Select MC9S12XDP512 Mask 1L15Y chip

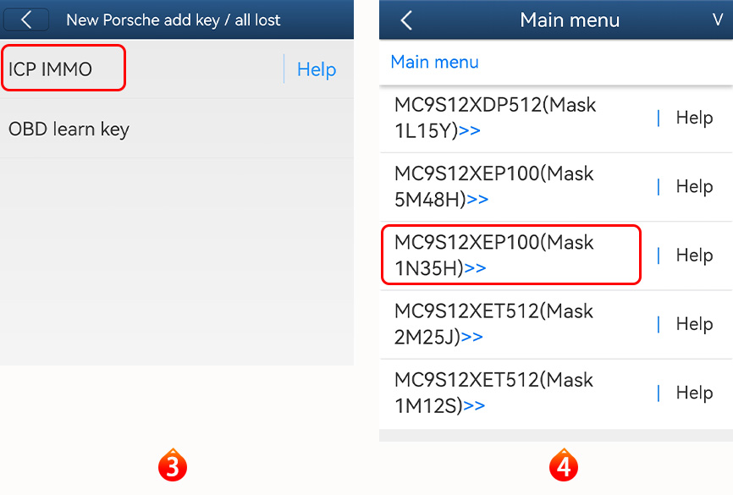pos(495,118)
